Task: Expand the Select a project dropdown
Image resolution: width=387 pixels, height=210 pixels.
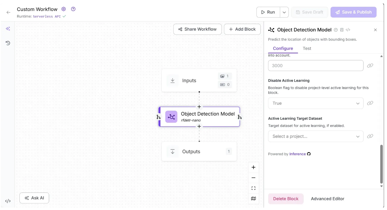Action: pyautogui.click(x=315, y=136)
